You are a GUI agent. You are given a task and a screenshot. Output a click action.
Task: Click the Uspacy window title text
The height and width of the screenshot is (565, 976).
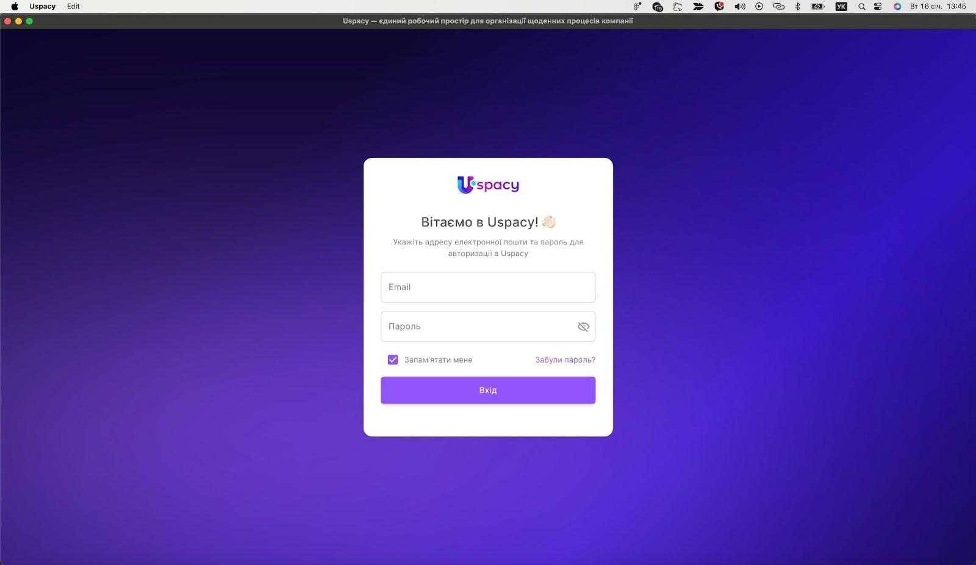point(488,21)
